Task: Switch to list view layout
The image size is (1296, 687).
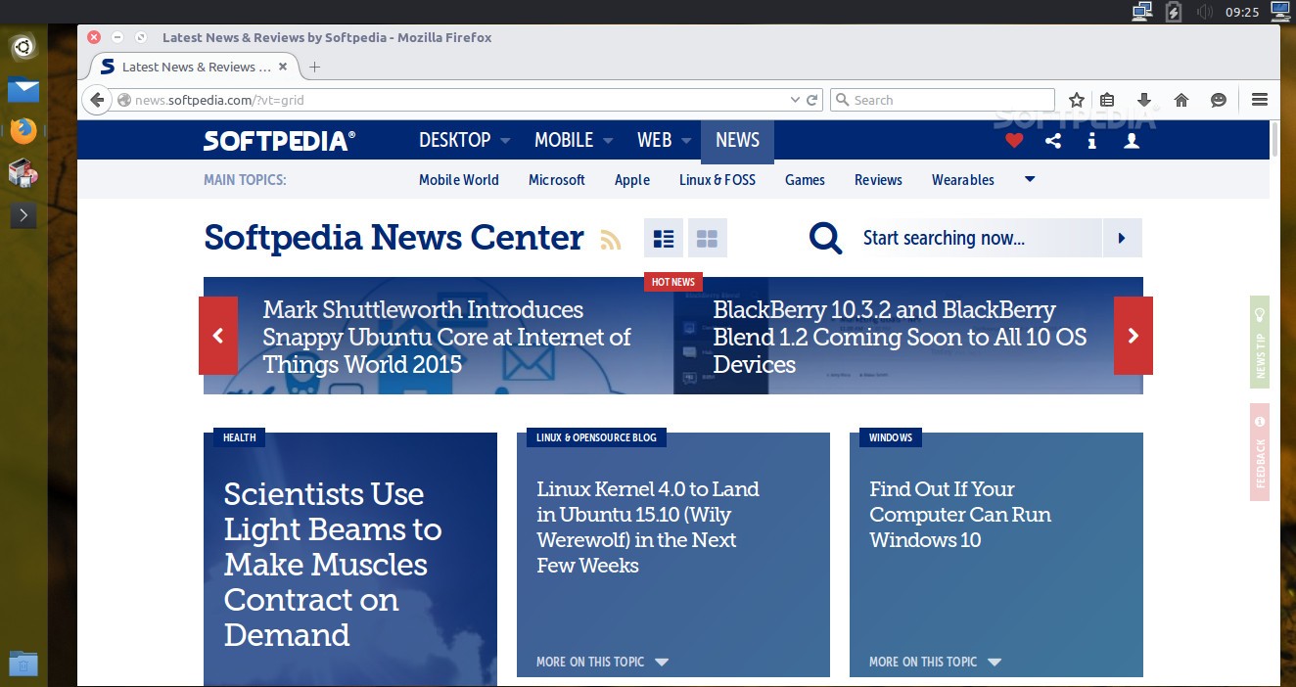Action: point(664,239)
